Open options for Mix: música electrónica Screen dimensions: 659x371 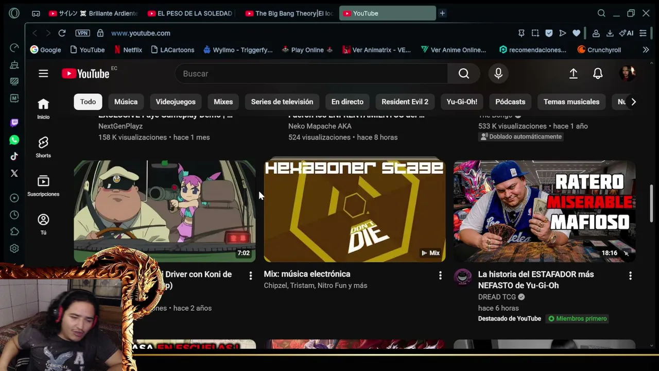pyautogui.click(x=440, y=276)
